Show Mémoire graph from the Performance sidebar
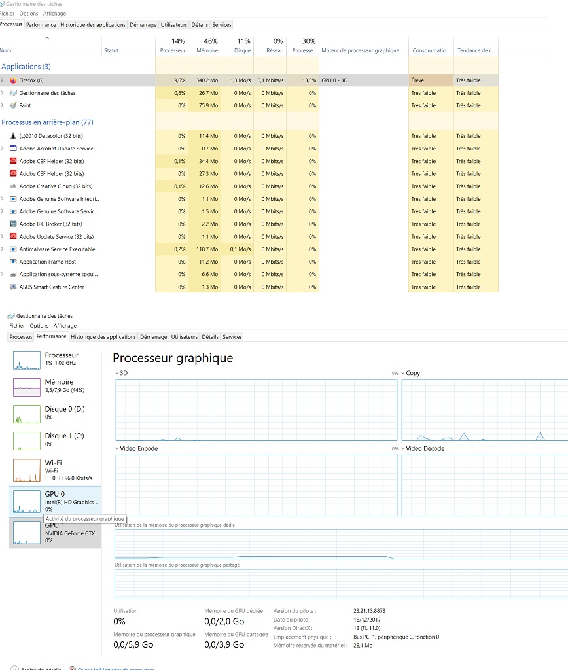This screenshot has height=670, width=568. tap(55, 386)
